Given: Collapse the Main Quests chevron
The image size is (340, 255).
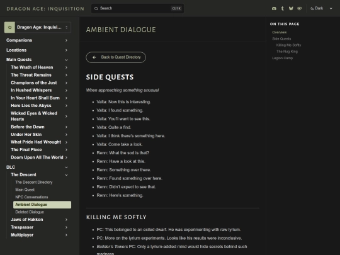Looking at the screenshot, I should pos(66,60).
